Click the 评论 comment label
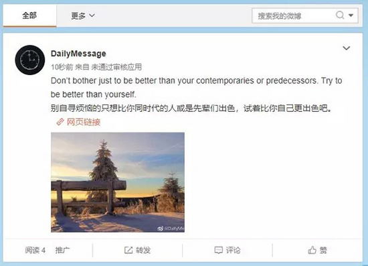Screen dimensions: 368x266 (x=234, y=251)
